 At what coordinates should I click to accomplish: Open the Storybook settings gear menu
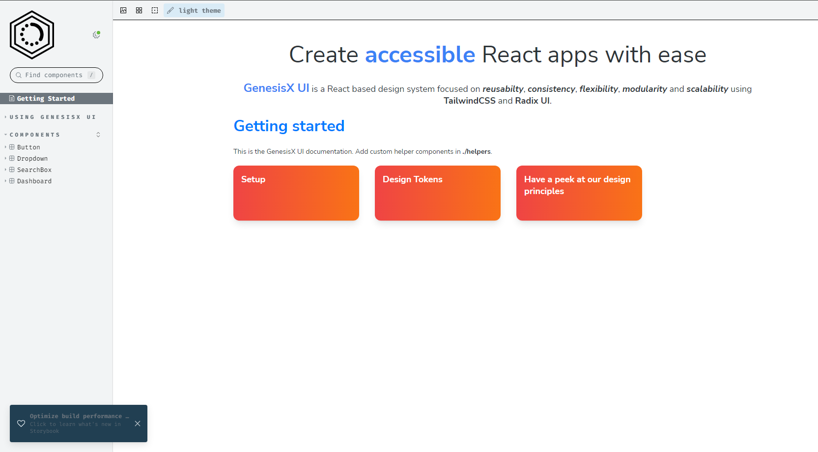tap(96, 35)
